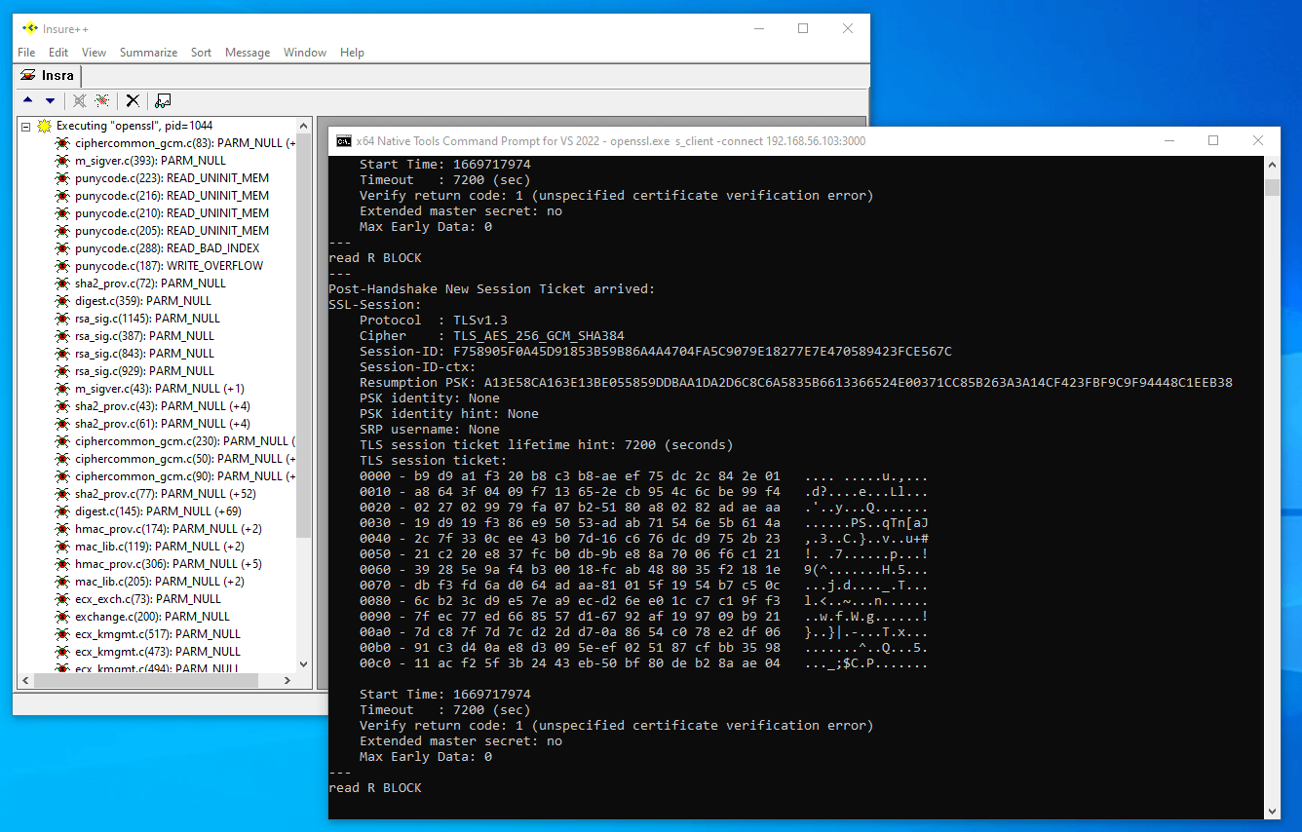
Task: Click the suppress-message crossed bug icon
Action: pyautogui.click(x=78, y=100)
